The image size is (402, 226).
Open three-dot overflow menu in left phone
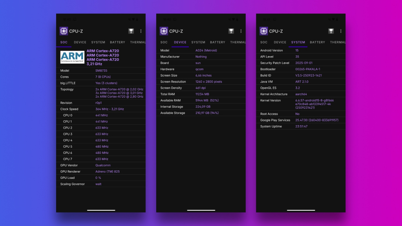(141, 31)
